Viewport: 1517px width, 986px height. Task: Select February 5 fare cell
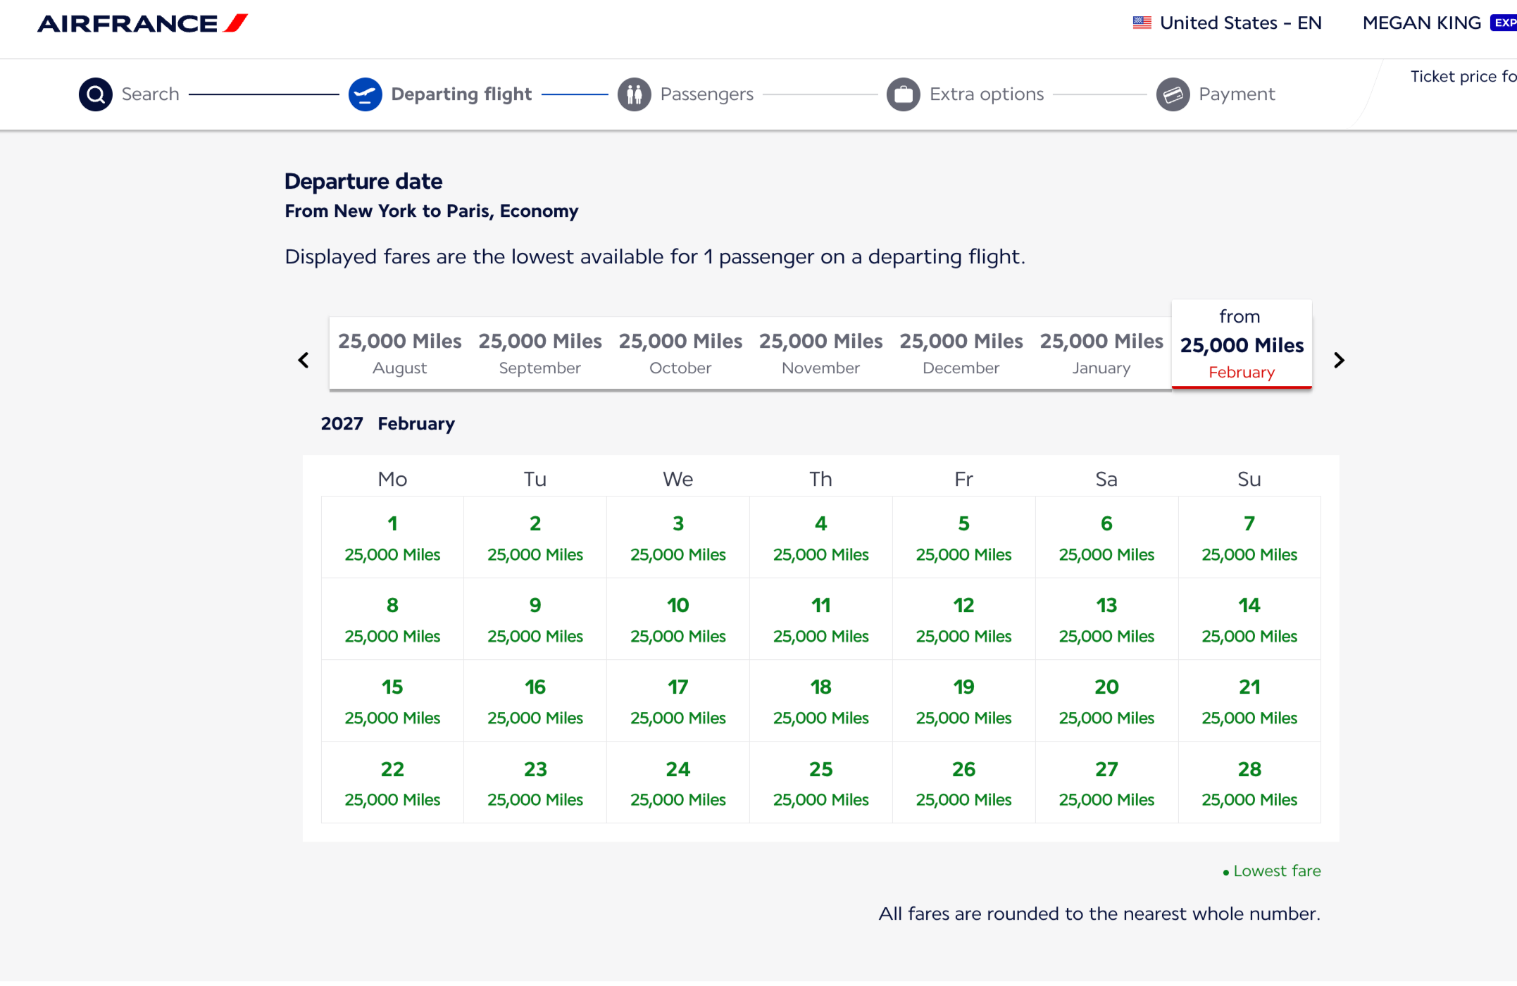(x=963, y=537)
